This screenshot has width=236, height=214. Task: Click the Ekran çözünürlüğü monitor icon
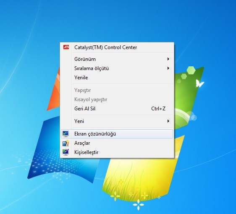pos(66,134)
